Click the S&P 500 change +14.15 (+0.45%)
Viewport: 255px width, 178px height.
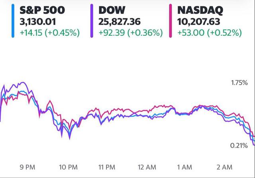click(x=50, y=33)
